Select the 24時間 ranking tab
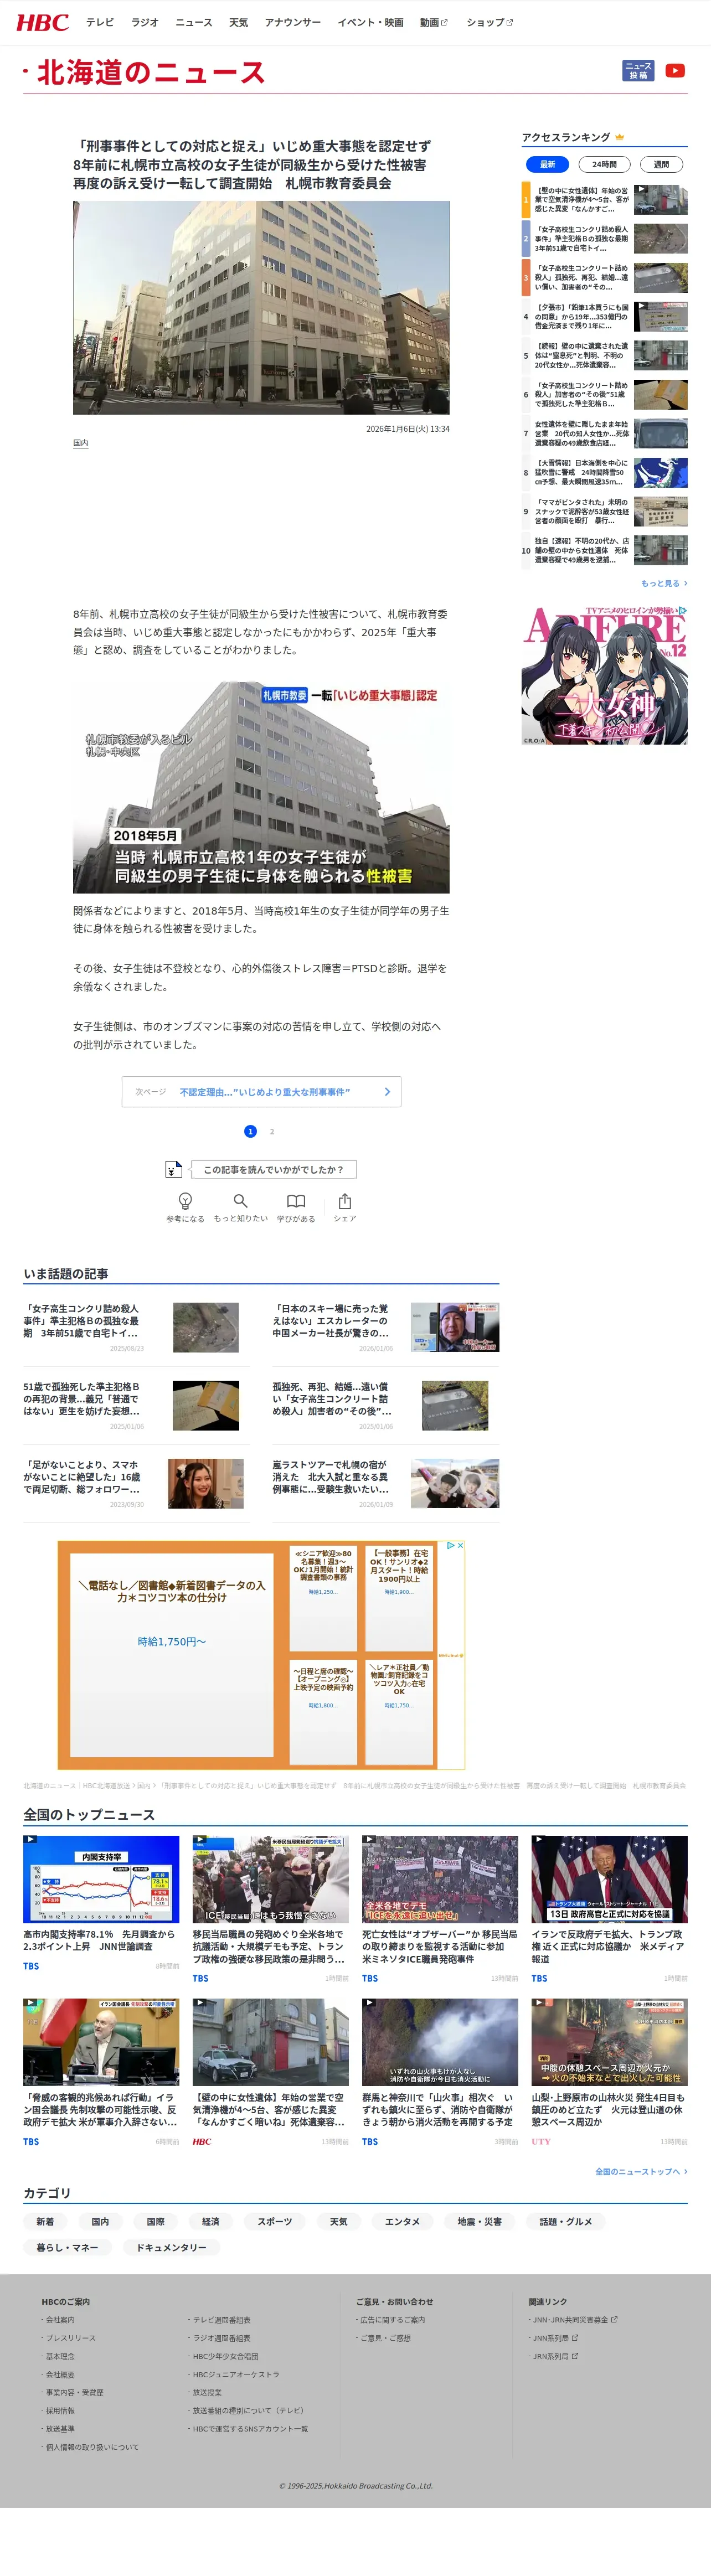This screenshot has height=2576, width=711. (x=604, y=164)
